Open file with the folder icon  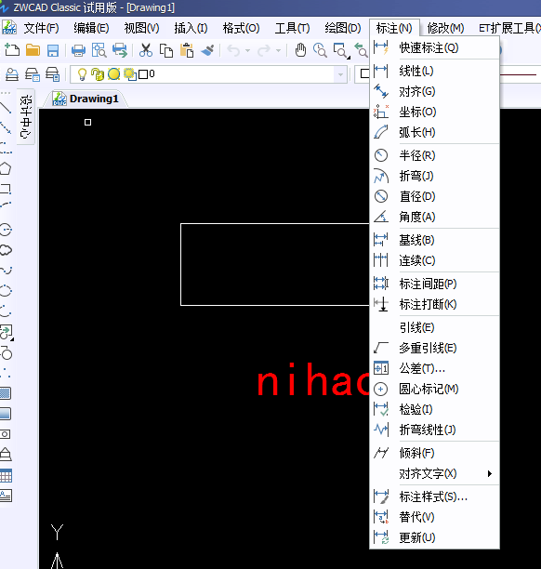(x=33, y=50)
